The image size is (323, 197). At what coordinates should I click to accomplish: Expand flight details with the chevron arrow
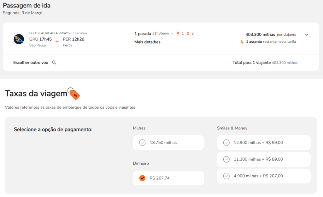pyautogui.click(x=307, y=35)
